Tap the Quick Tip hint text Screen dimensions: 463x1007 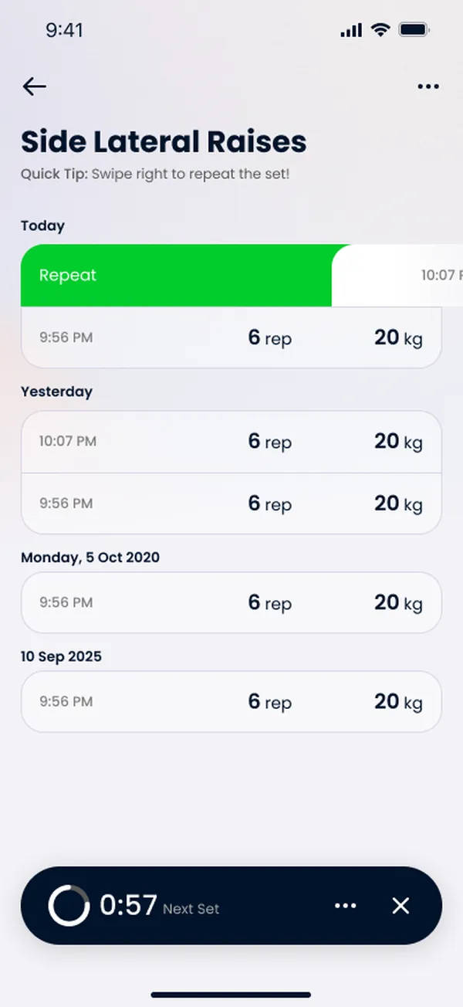point(155,174)
